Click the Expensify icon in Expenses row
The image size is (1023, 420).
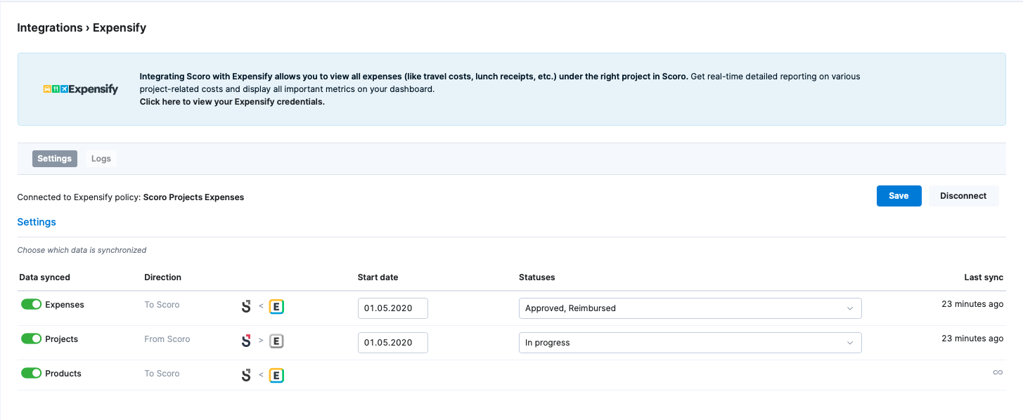click(276, 307)
